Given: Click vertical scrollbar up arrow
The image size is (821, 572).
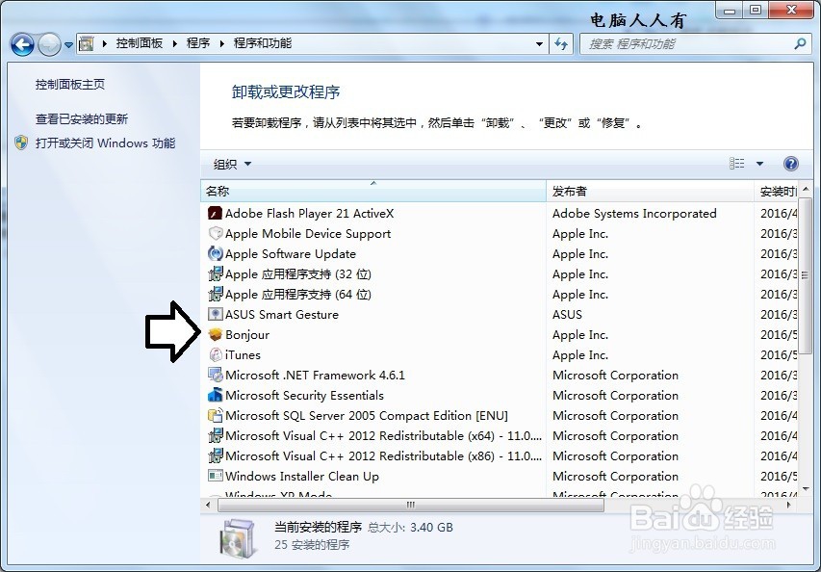Looking at the screenshot, I should (x=806, y=189).
